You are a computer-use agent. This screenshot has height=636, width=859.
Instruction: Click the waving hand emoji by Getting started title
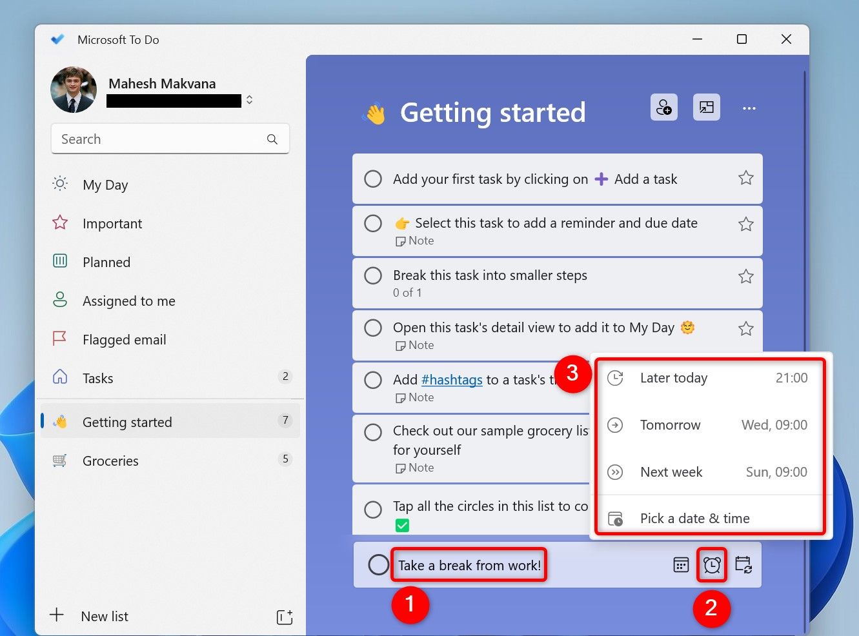(375, 114)
